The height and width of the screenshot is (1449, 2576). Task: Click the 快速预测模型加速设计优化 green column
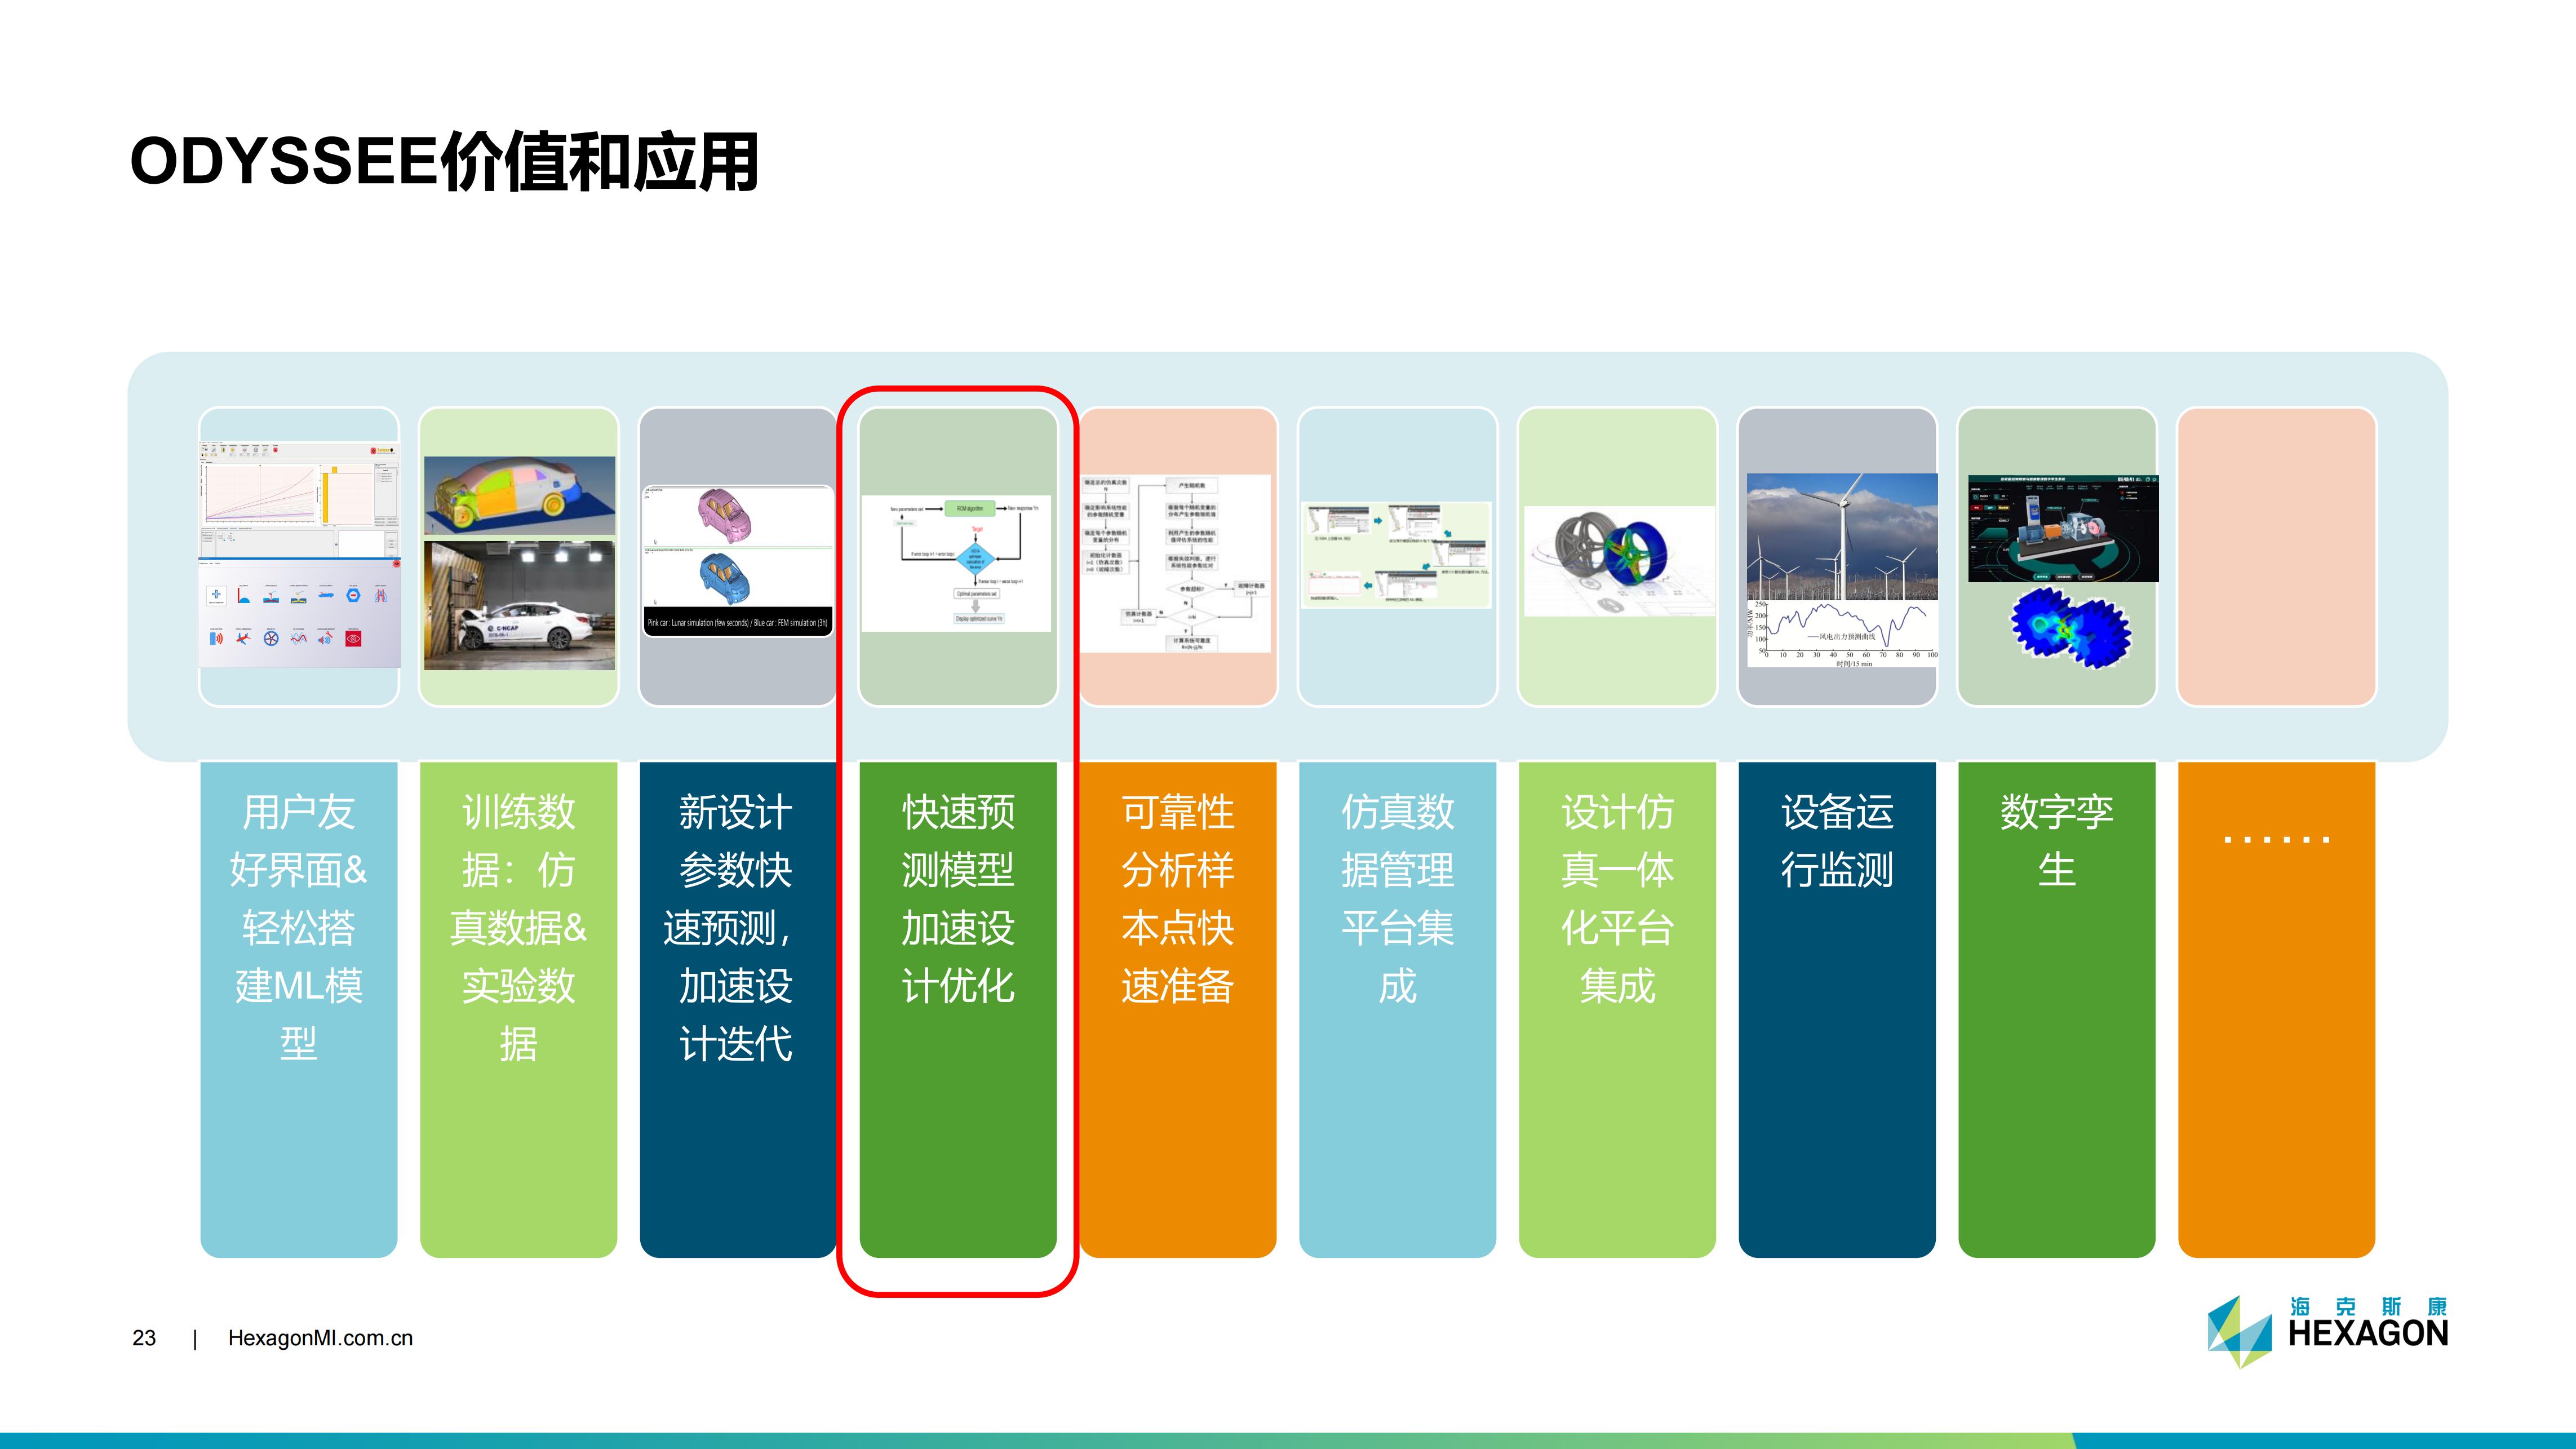pos(958,1009)
